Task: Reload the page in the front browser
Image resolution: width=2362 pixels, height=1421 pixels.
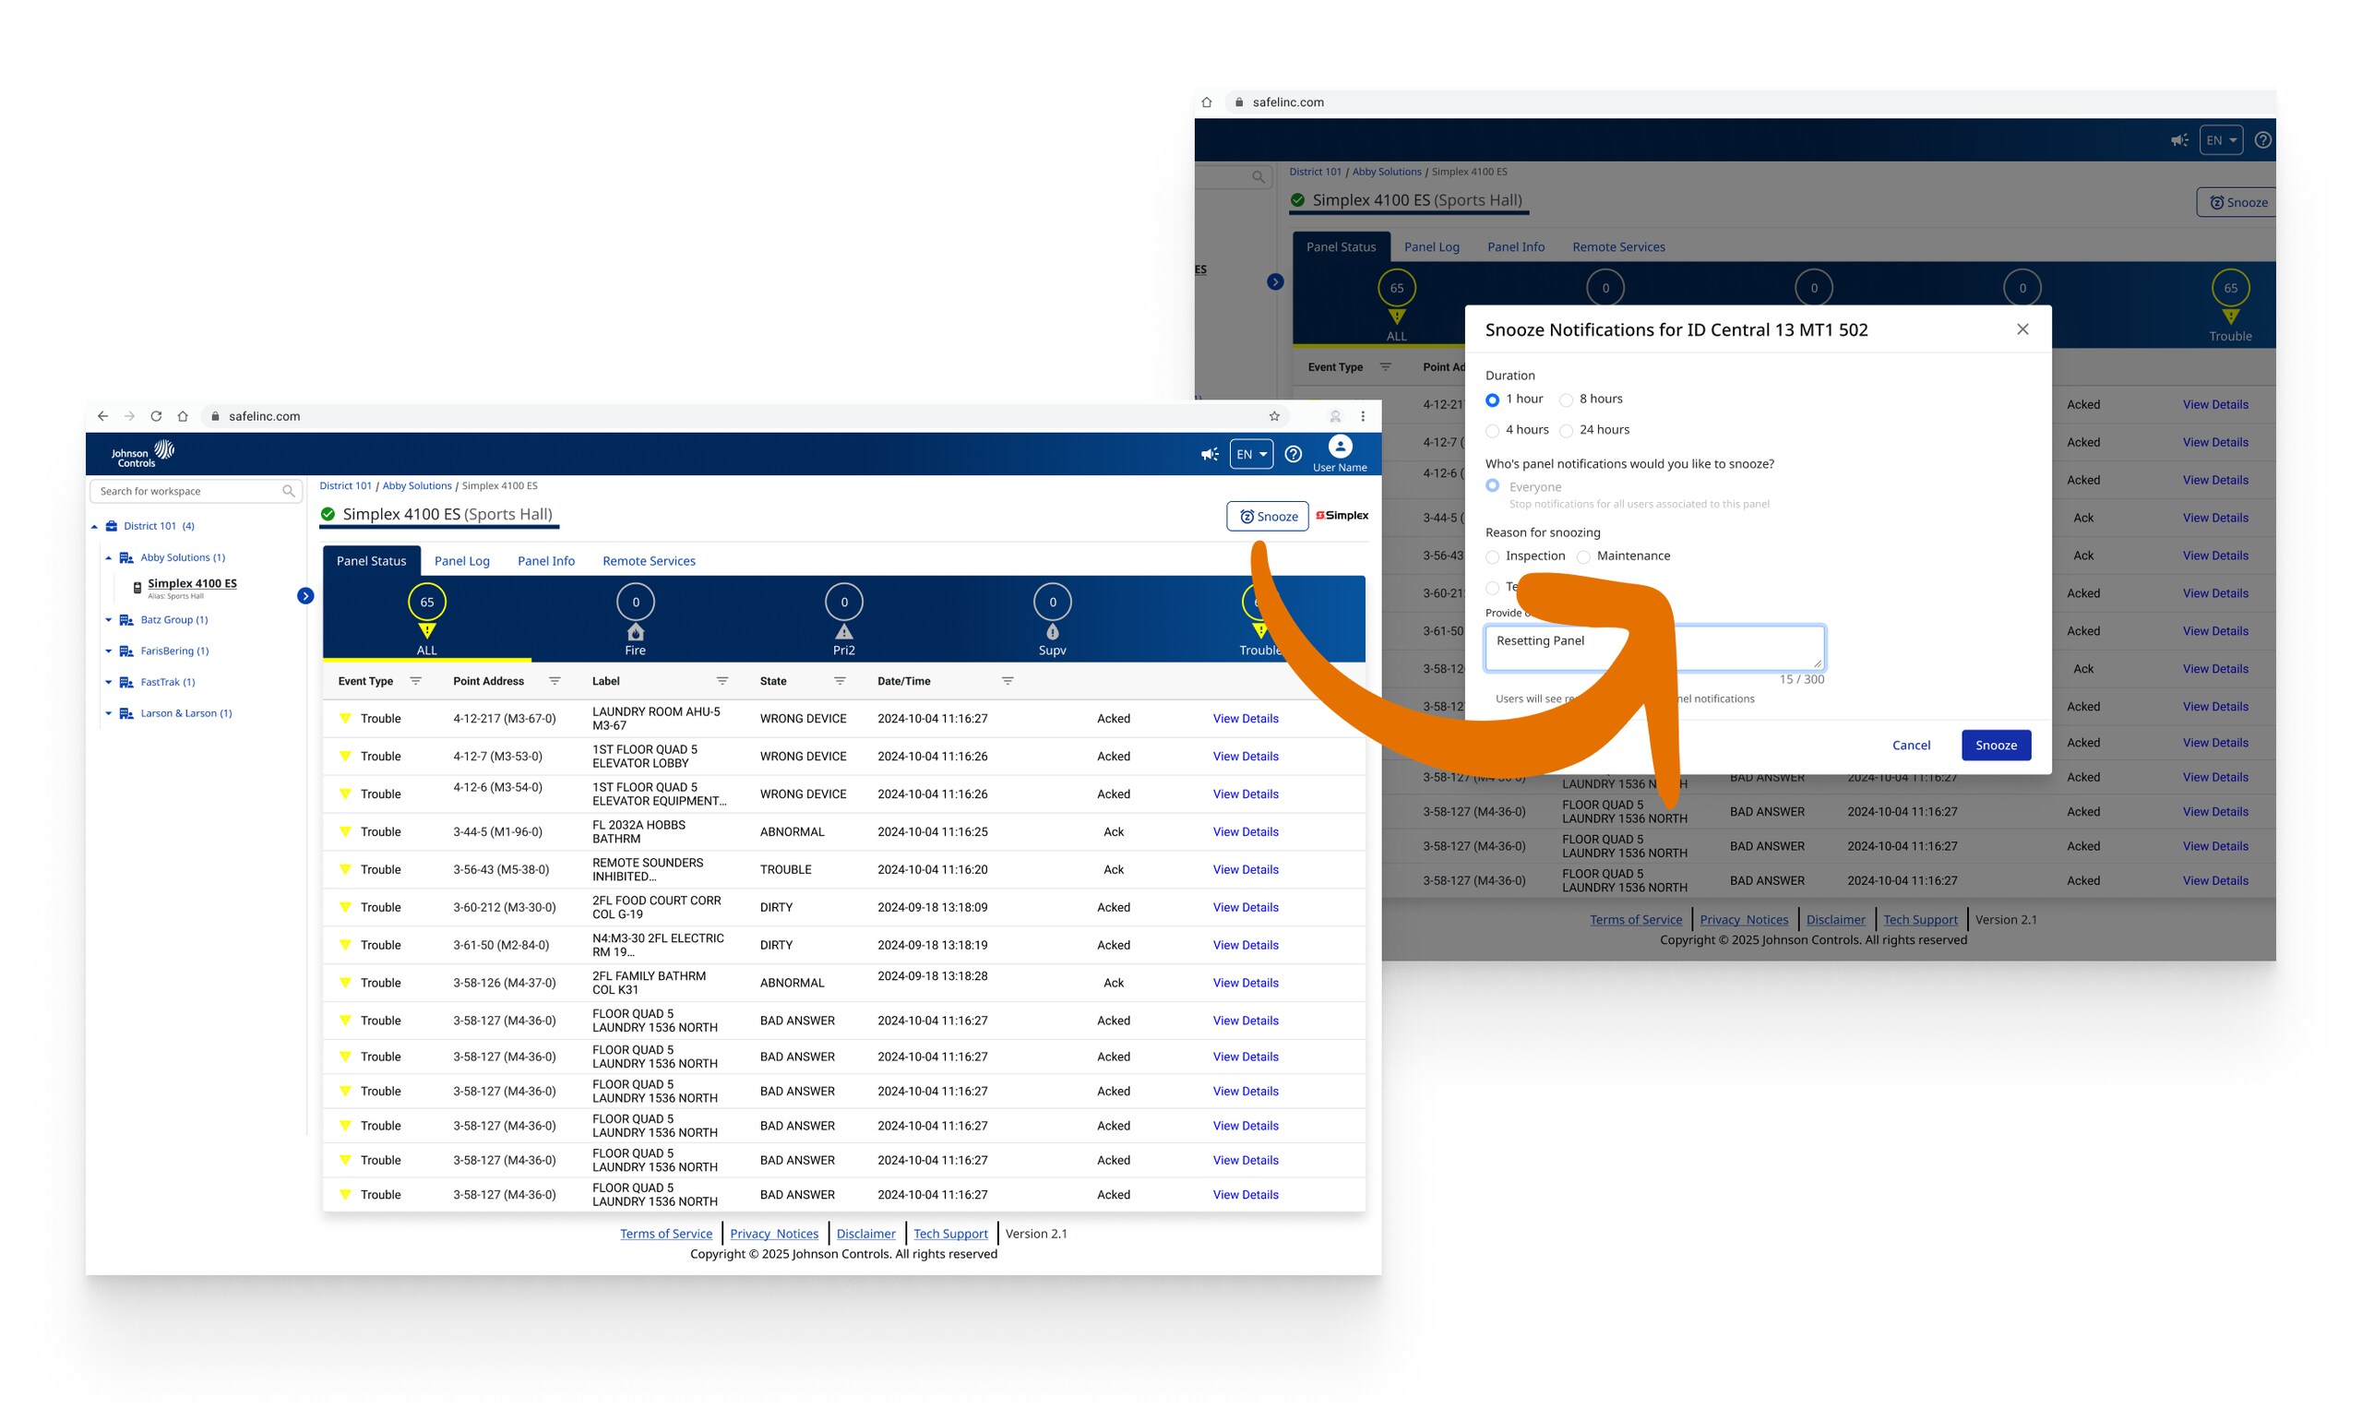Action: tap(156, 416)
